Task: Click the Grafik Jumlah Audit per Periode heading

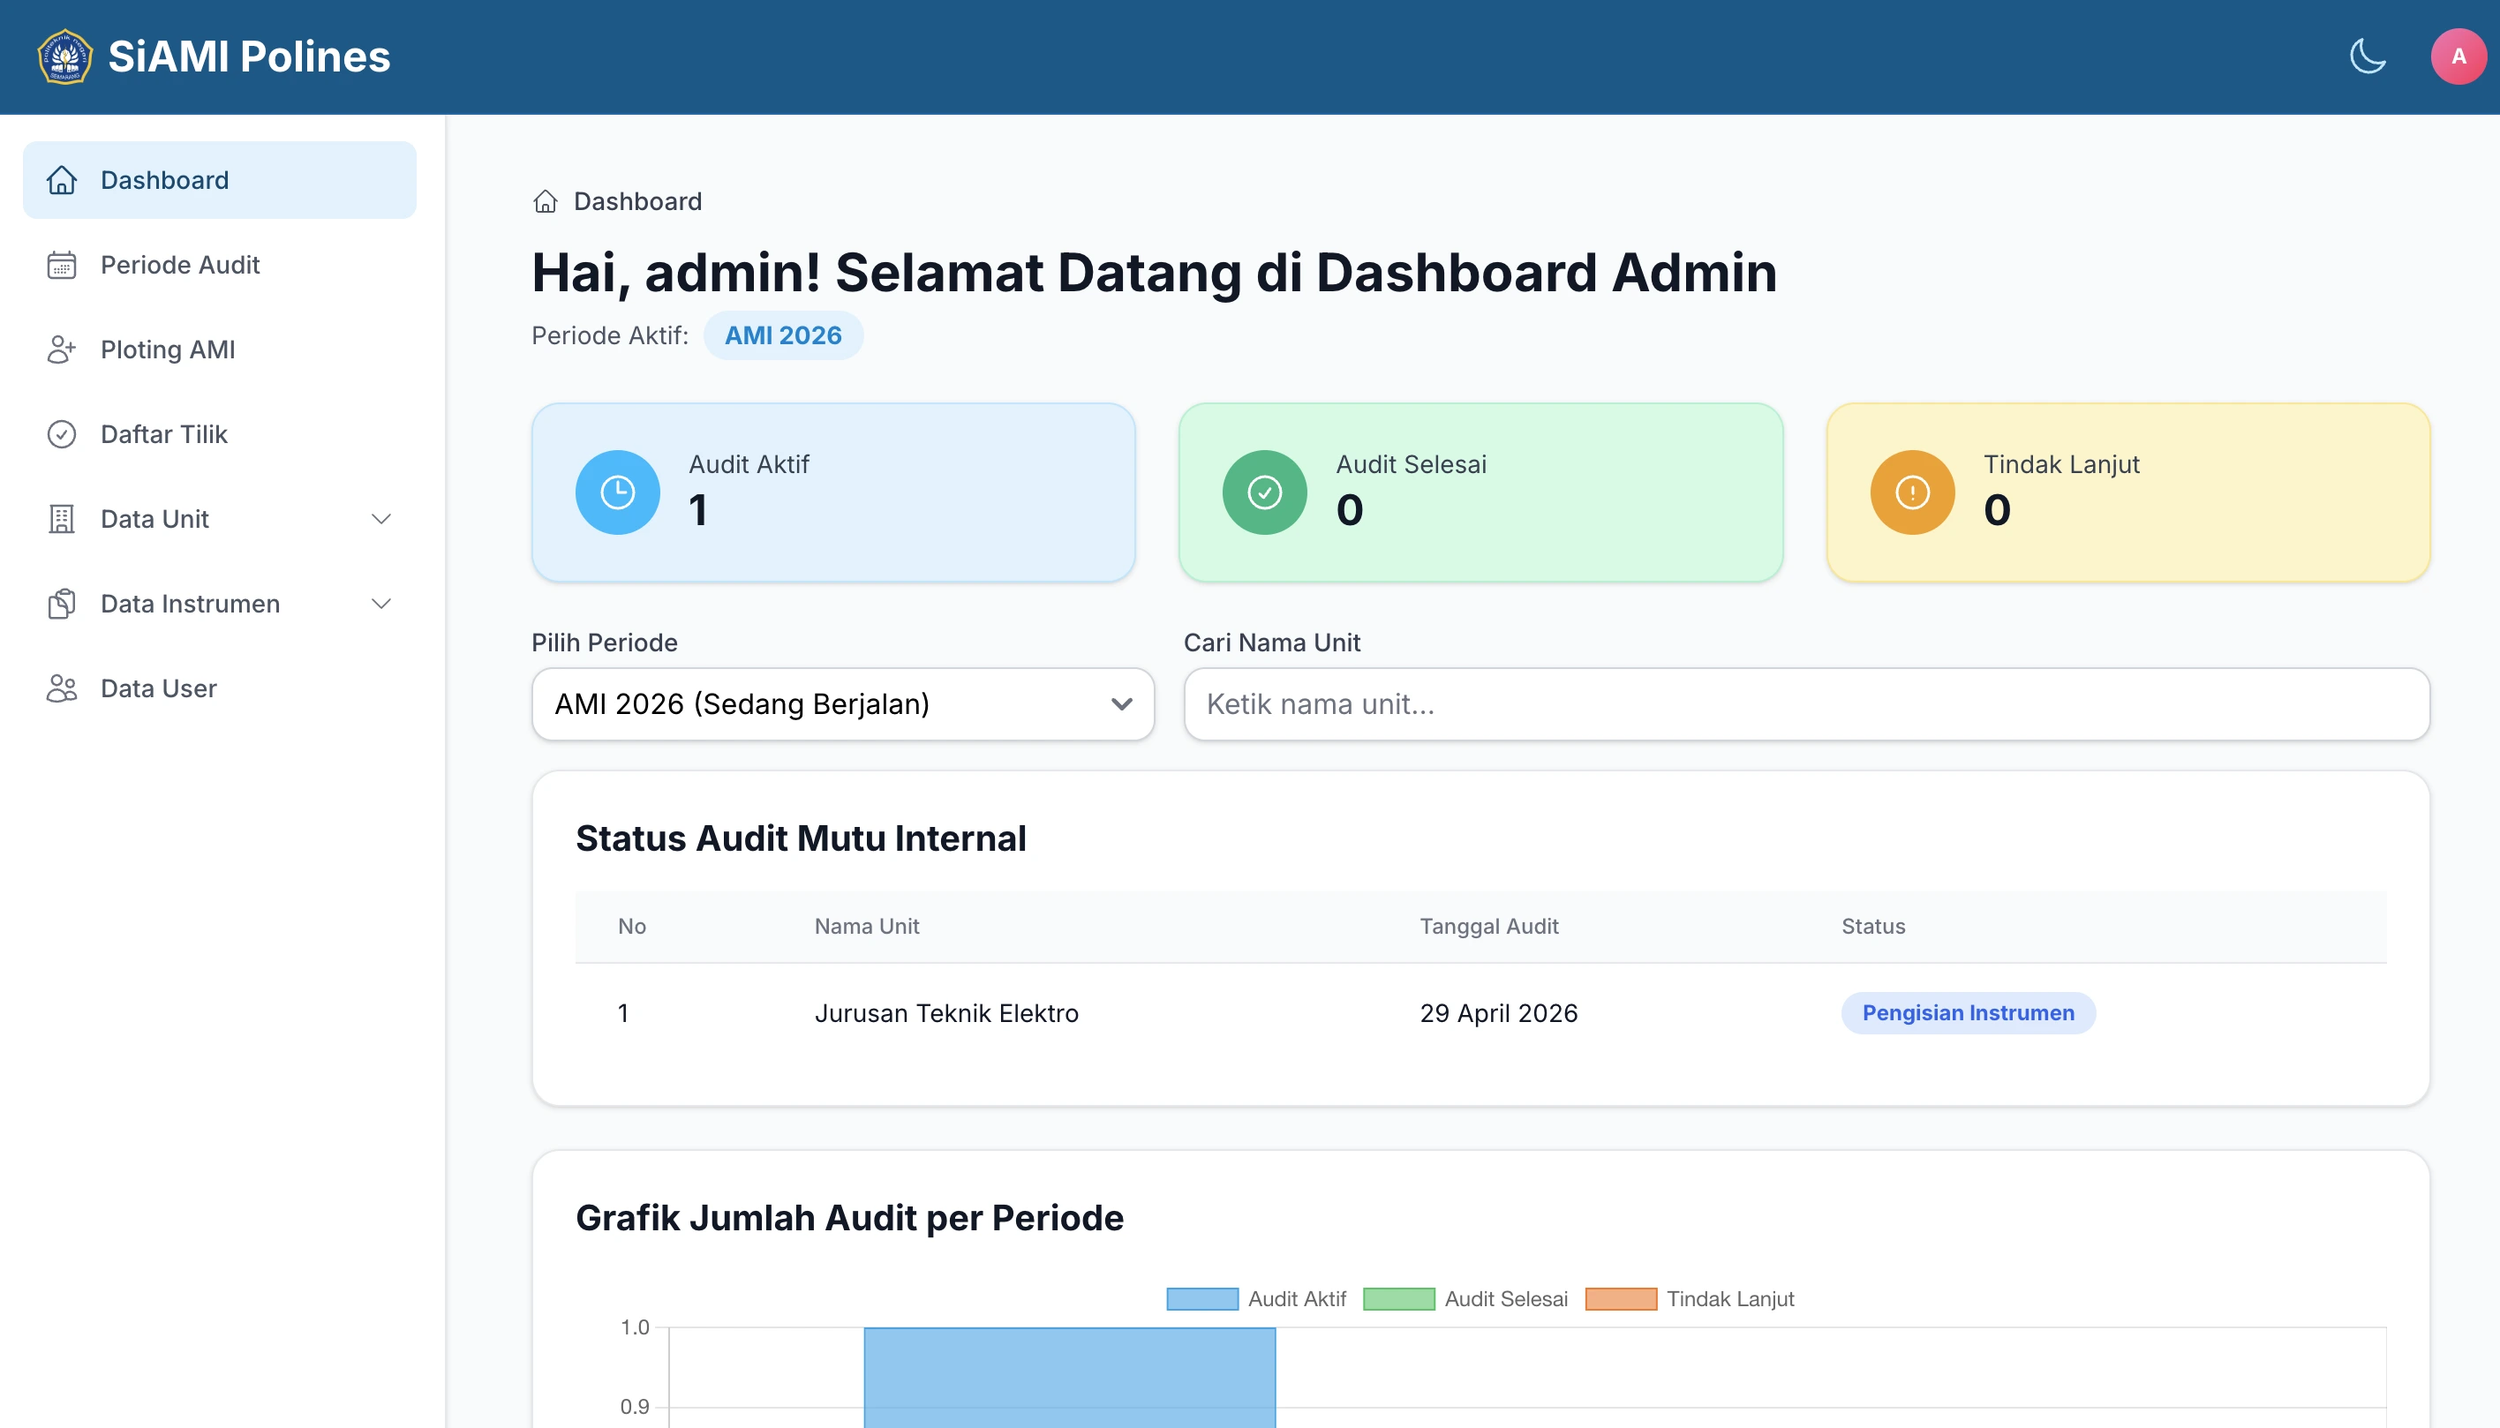Action: pos(849,1218)
